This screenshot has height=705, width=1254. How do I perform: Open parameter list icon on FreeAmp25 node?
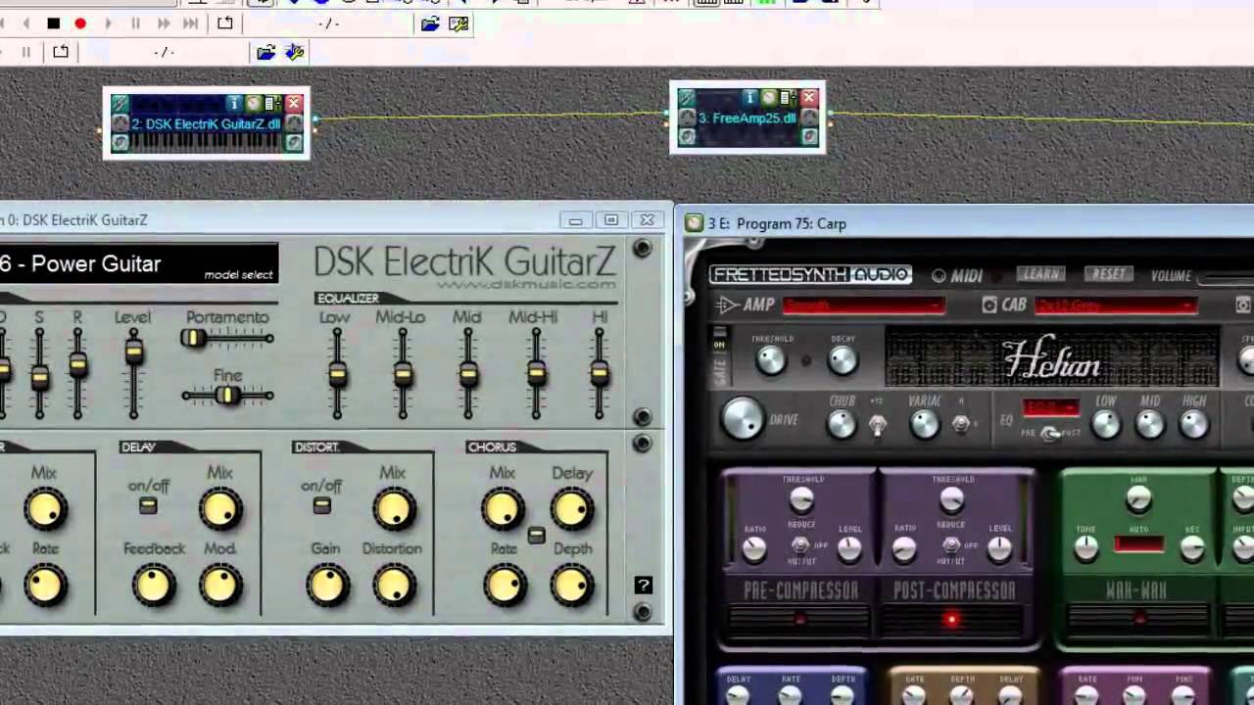(787, 97)
